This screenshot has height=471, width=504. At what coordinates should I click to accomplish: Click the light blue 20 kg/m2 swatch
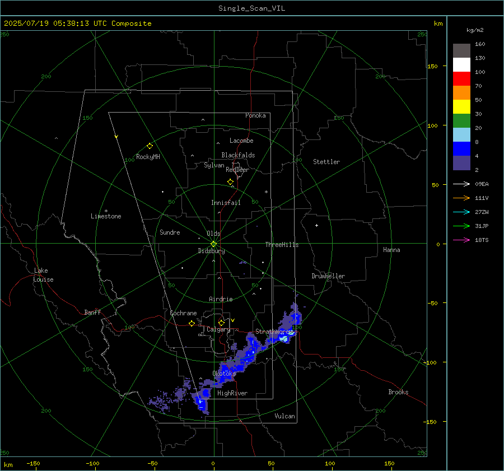click(x=461, y=135)
